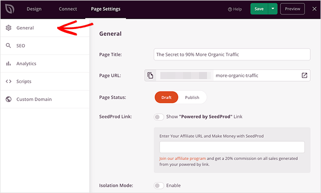Click the affiliate URL input field
Image resolution: width=321 pixels, height=193 pixels.
pyautogui.click(x=232, y=147)
